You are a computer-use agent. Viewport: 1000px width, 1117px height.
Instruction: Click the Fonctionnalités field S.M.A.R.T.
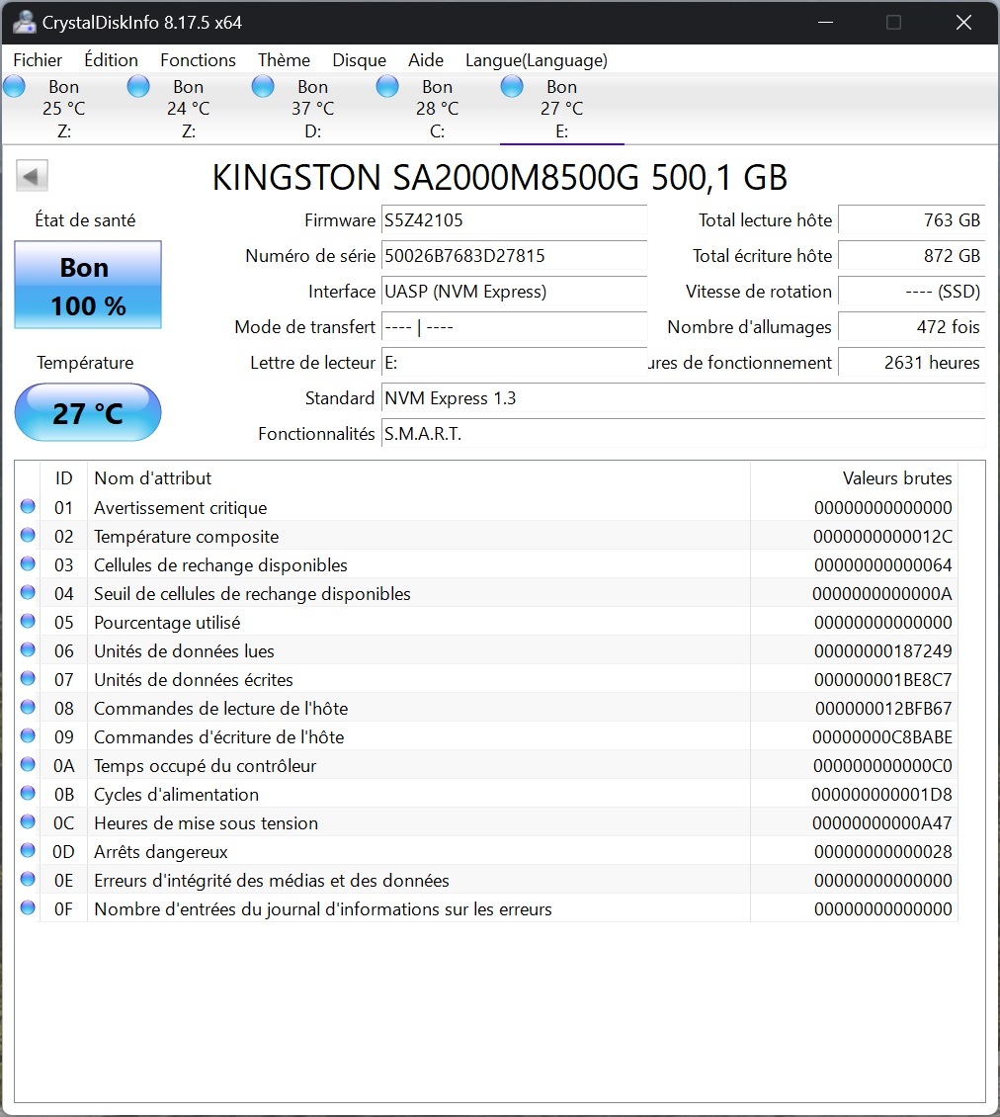pos(684,434)
